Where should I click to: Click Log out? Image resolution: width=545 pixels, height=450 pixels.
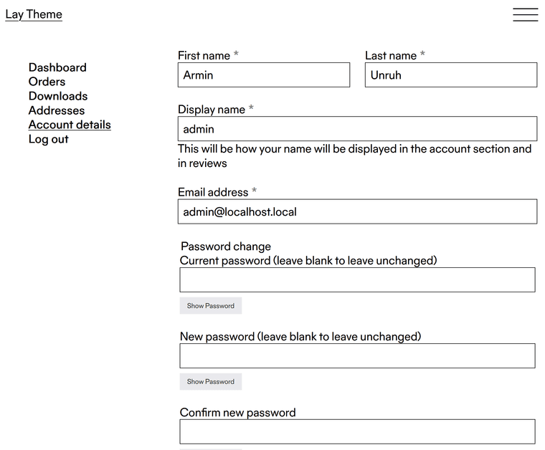pos(49,139)
